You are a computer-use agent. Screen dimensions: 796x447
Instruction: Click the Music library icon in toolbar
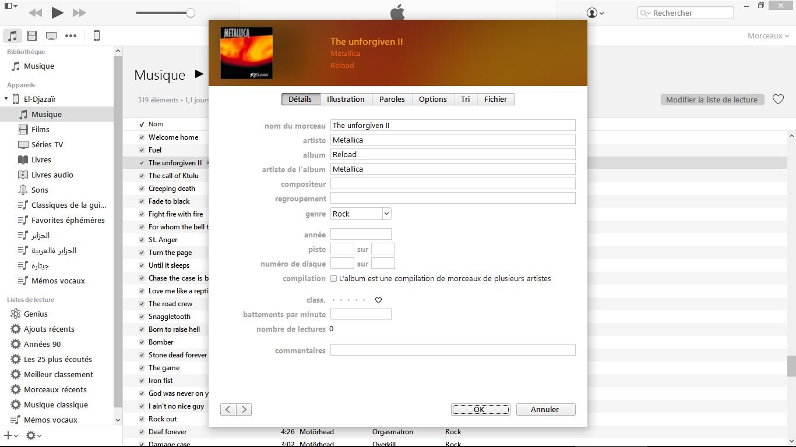point(12,36)
